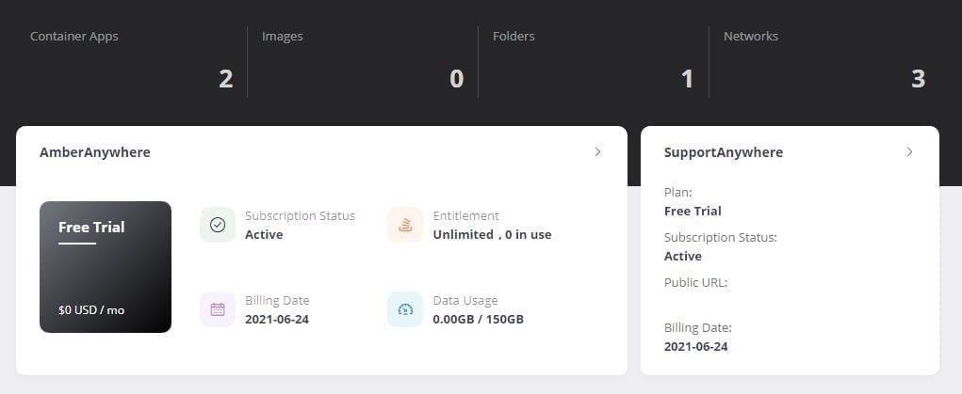Expand the SupportAnywhere card chevron
The height and width of the screenshot is (394, 962).
point(909,151)
